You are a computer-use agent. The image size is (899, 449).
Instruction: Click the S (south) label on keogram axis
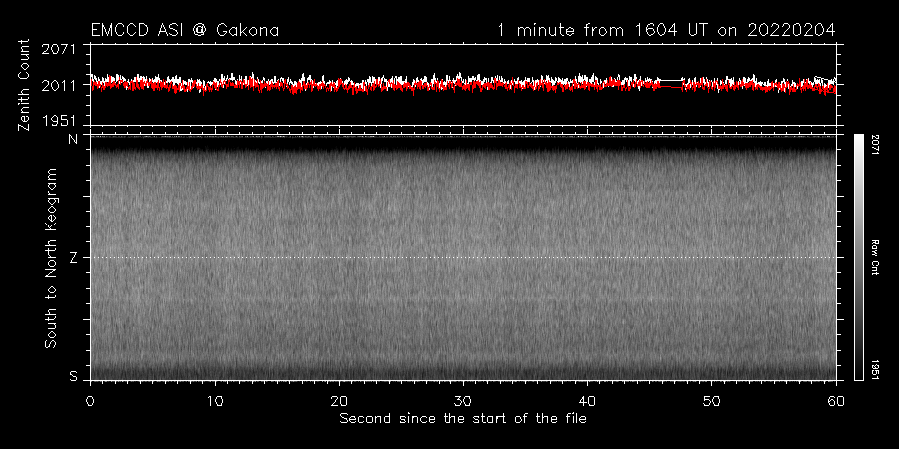point(73,376)
